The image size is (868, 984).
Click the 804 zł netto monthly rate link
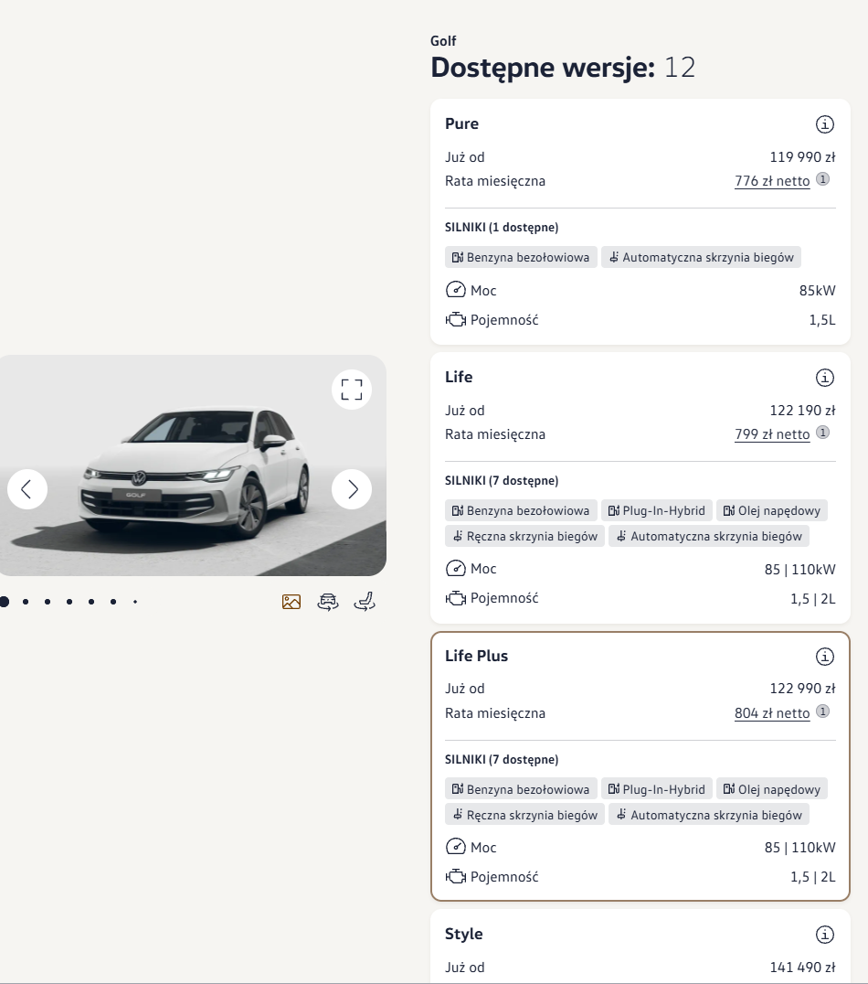click(772, 713)
